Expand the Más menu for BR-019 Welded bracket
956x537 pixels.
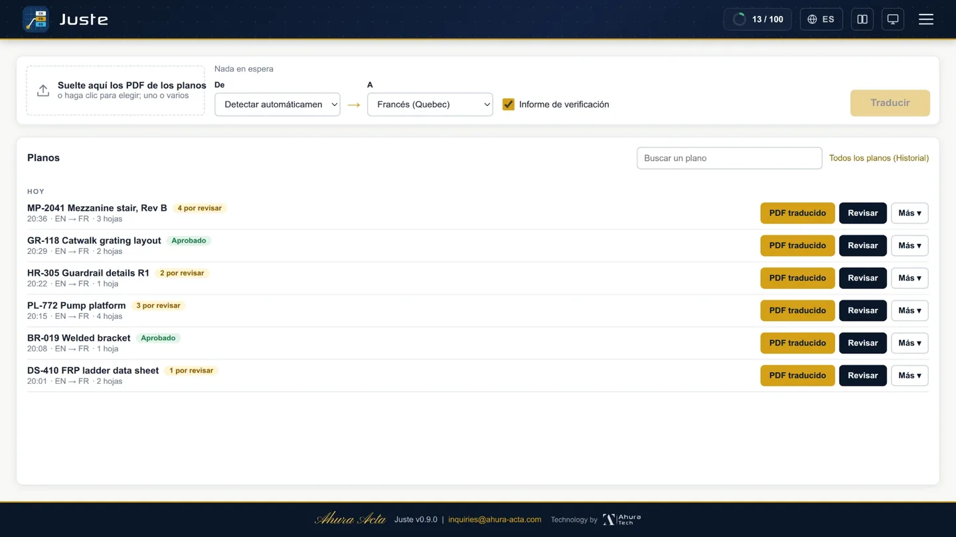[910, 343]
